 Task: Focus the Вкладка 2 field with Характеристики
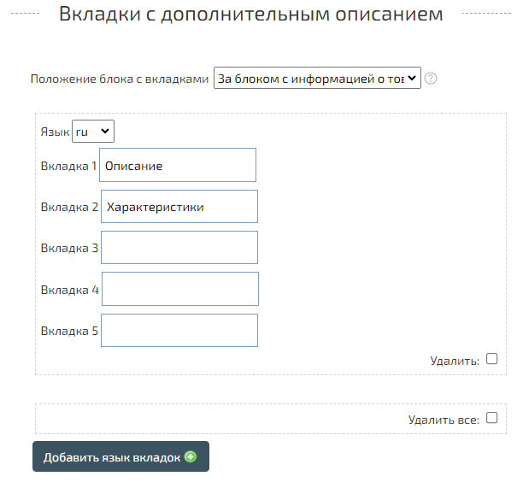click(179, 207)
